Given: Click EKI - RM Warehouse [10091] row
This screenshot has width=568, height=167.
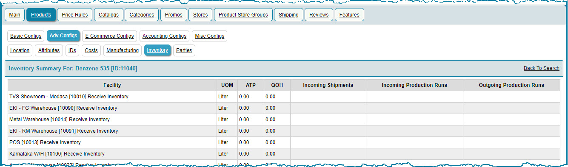Looking at the screenshot, I should [x=284, y=131].
